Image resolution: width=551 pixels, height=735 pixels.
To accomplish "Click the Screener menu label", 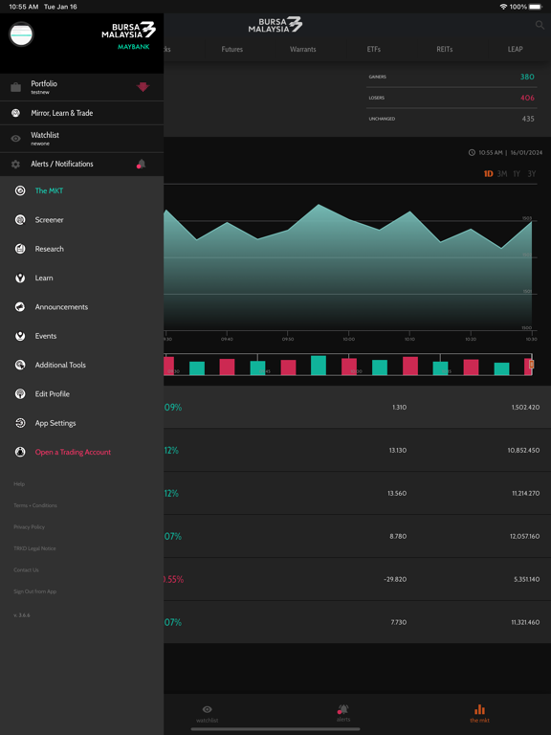I will click(x=49, y=220).
